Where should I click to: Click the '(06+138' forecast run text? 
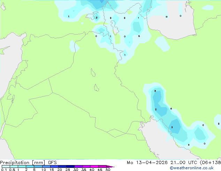click(210, 163)
